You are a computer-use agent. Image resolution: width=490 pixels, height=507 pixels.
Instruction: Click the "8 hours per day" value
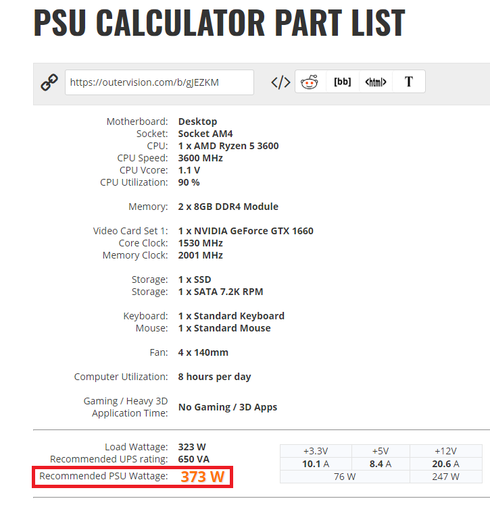(214, 377)
